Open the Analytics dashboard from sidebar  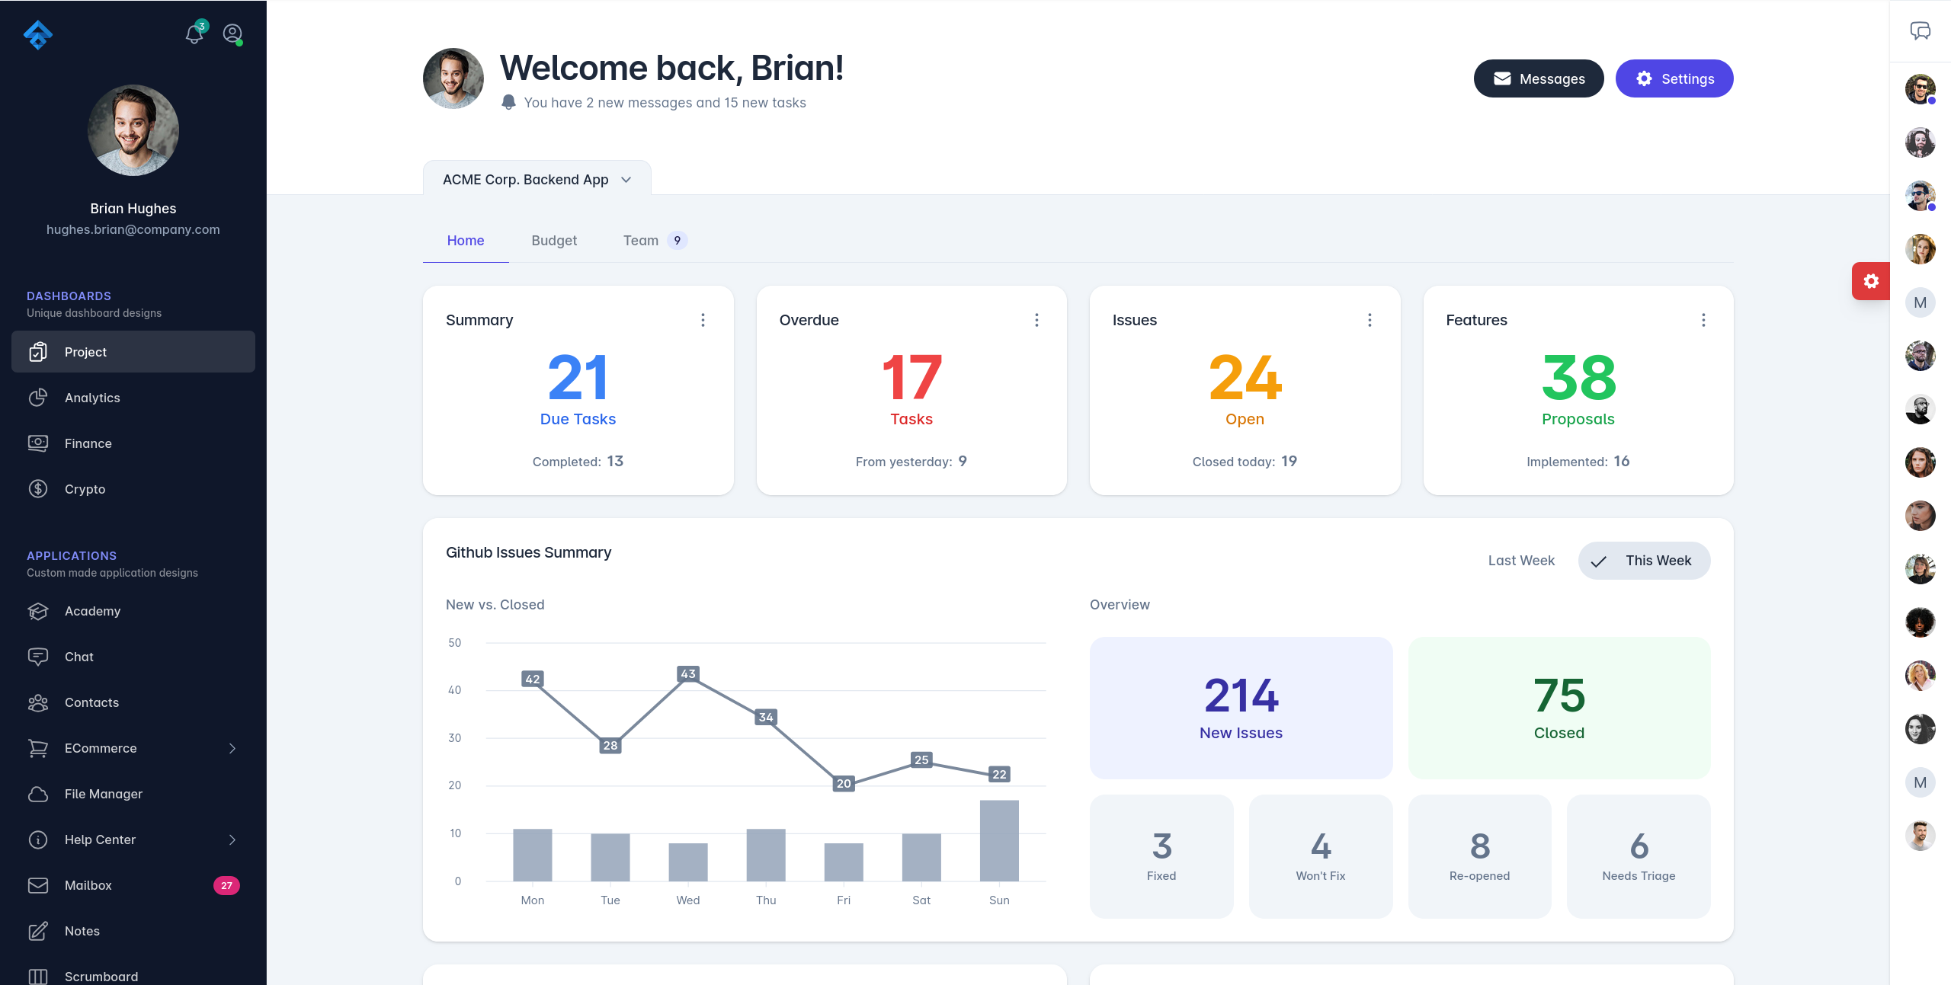[92, 398]
